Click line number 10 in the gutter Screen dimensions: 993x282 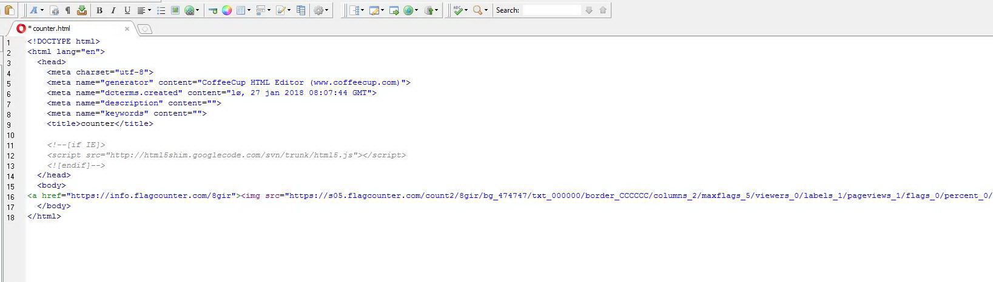10,136
